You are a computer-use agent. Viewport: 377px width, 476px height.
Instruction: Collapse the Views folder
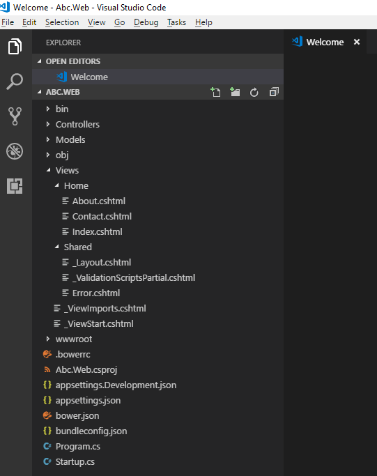pyautogui.click(x=48, y=170)
